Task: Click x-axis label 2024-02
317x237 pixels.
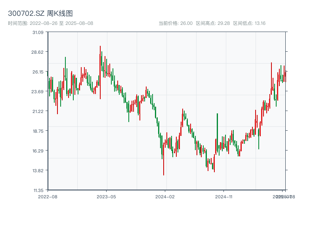Action: click(165, 197)
